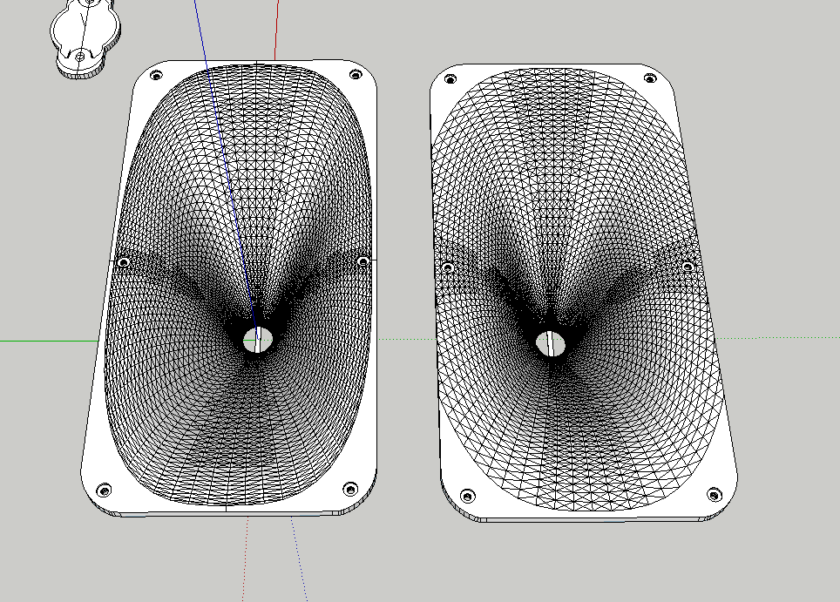Pick bottom-right screw hole on right horn plate
Screen dimensions: 840x602
click(715, 495)
